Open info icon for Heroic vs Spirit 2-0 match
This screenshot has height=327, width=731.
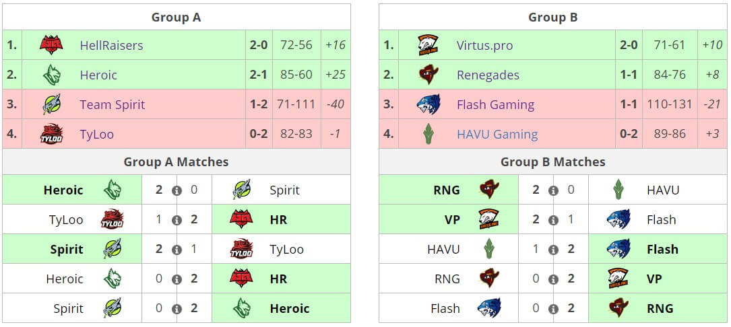click(177, 190)
